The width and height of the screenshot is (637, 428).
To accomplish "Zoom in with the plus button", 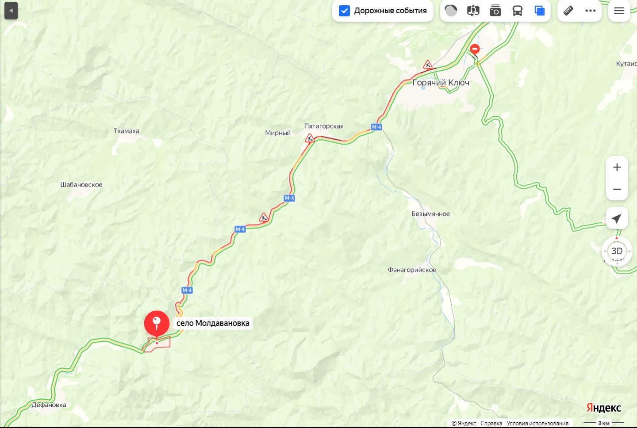I will coord(617,167).
